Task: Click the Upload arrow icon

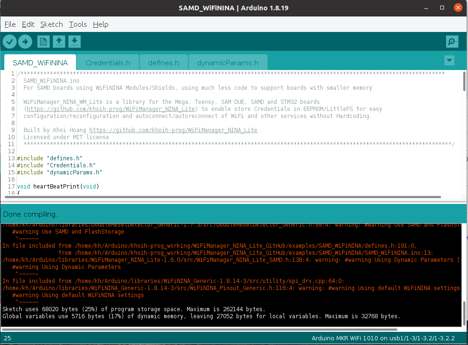Action: [25, 41]
